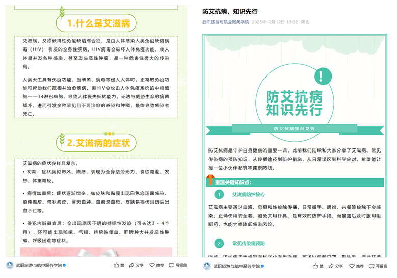Write a comment on the right article
Viewport: 397px width, 278px height.
click(371, 266)
